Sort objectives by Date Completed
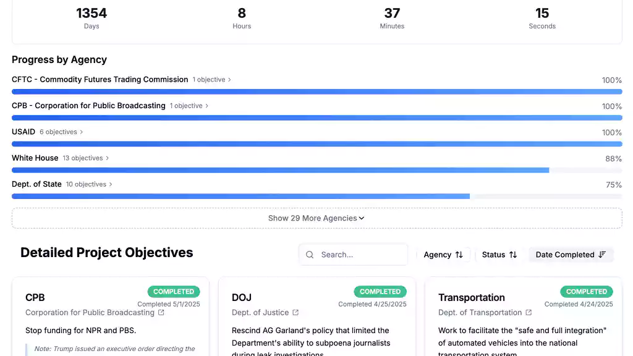633x356 pixels. click(571, 255)
